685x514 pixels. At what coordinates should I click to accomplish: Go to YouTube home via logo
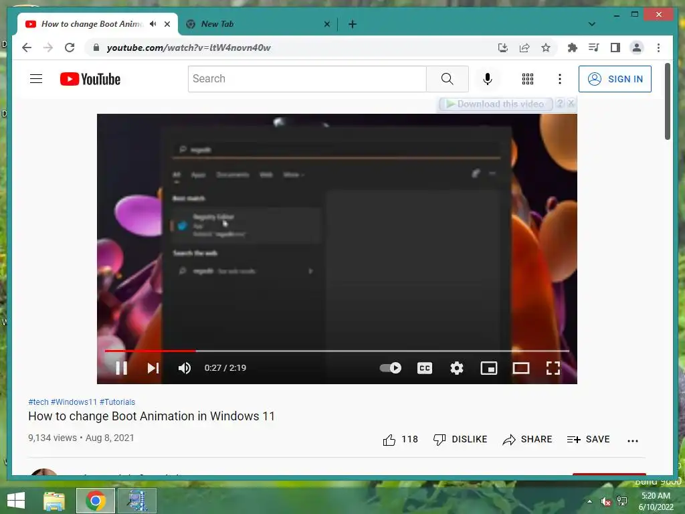point(90,79)
